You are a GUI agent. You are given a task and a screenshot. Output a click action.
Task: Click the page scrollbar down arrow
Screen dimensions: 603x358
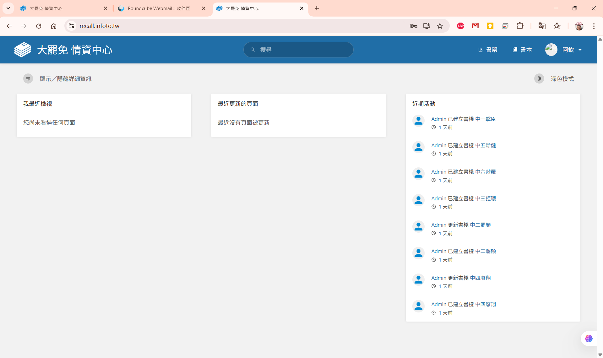point(600,355)
